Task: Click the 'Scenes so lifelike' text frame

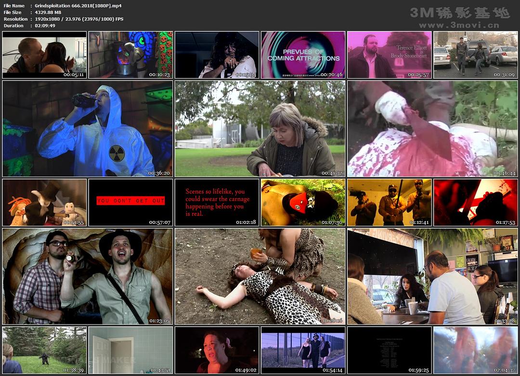Action: point(217,202)
